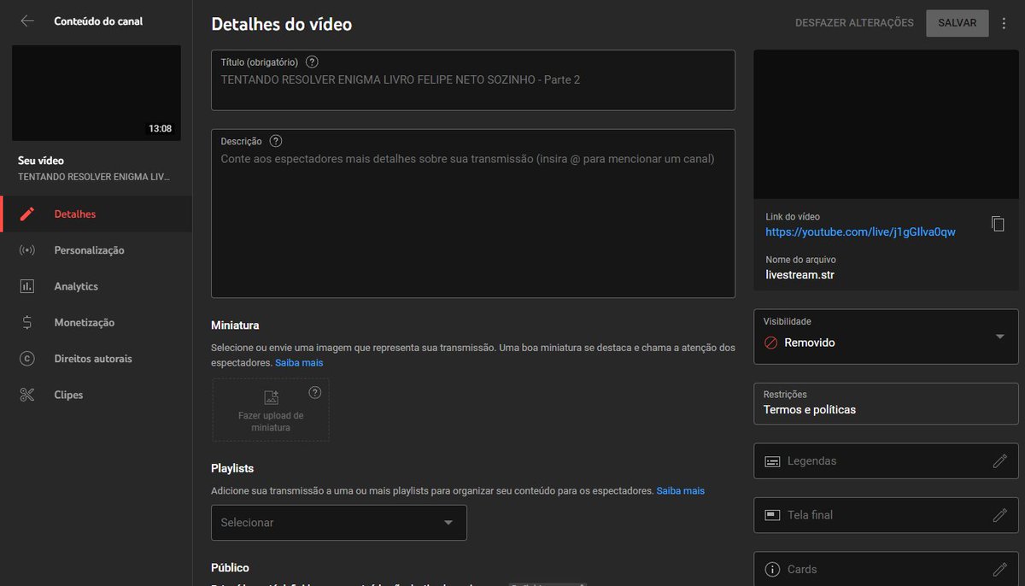The height and width of the screenshot is (586, 1025).
Task: Click into the Descrição text area
Action: (x=473, y=214)
